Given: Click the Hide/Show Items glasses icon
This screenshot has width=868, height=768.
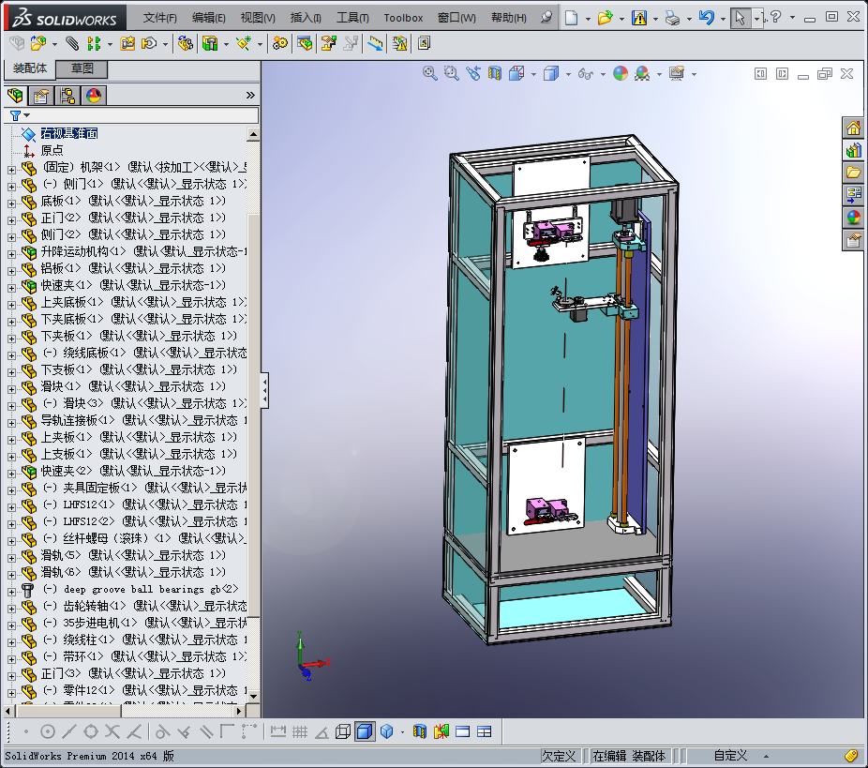Looking at the screenshot, I should pos(585,73).
